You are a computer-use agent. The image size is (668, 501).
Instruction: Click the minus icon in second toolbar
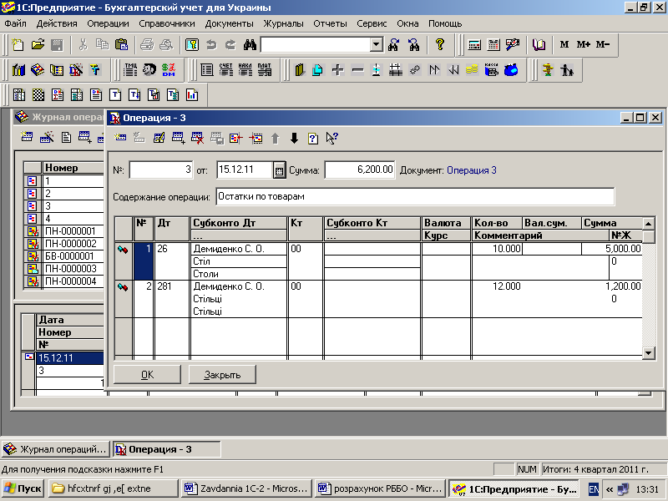point(357,70)
